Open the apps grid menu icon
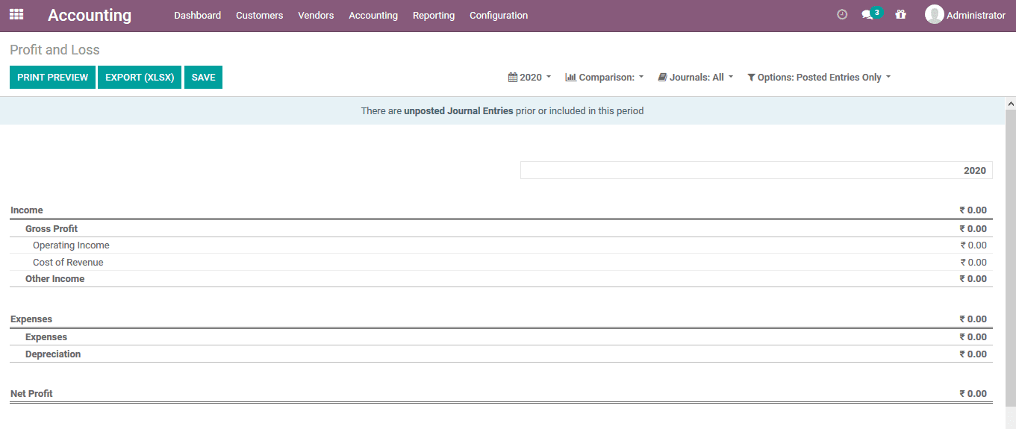 (x=16, y=14)
